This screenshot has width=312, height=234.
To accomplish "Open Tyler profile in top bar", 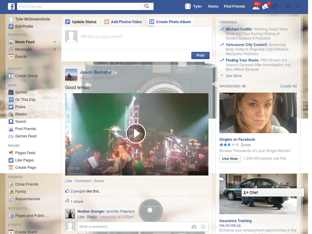I will (x=193, y=6).
